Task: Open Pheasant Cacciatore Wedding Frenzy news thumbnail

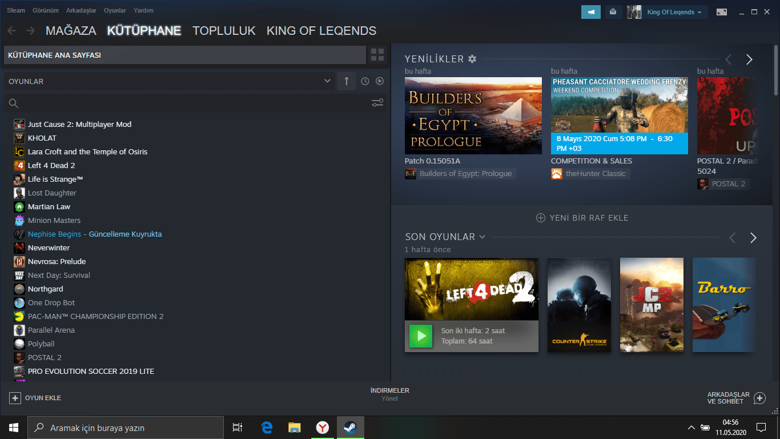Action: [620, 116]
